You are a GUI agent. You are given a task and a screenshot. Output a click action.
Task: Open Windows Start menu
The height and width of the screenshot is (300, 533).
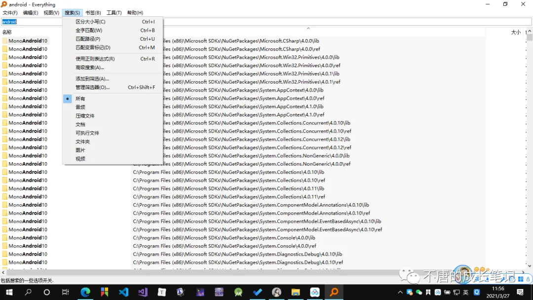click(9, 292)
